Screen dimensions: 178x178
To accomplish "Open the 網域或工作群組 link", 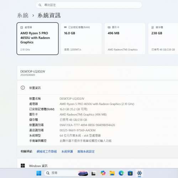I will tap(47, 151).
